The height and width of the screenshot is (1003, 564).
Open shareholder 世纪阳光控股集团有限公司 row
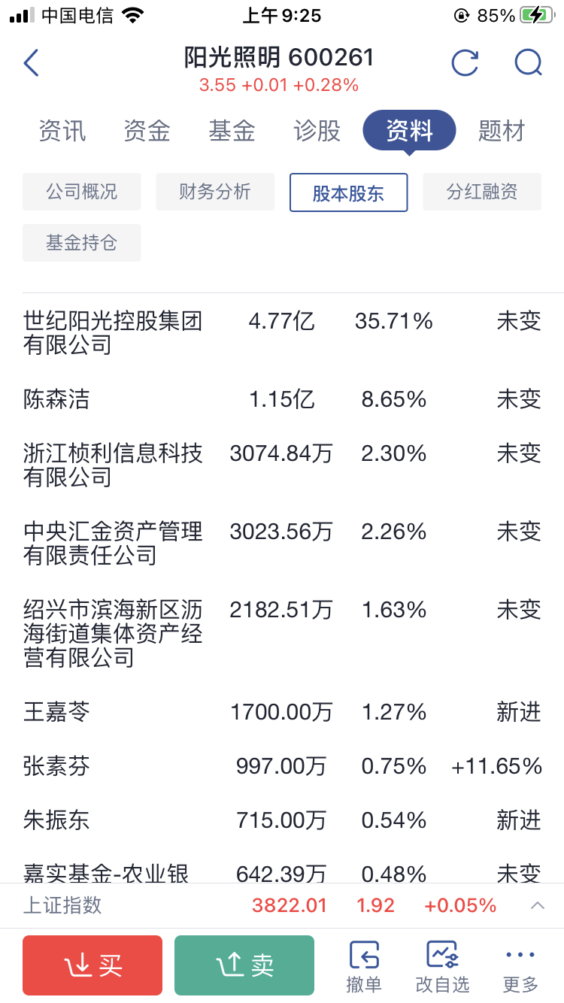282,333
